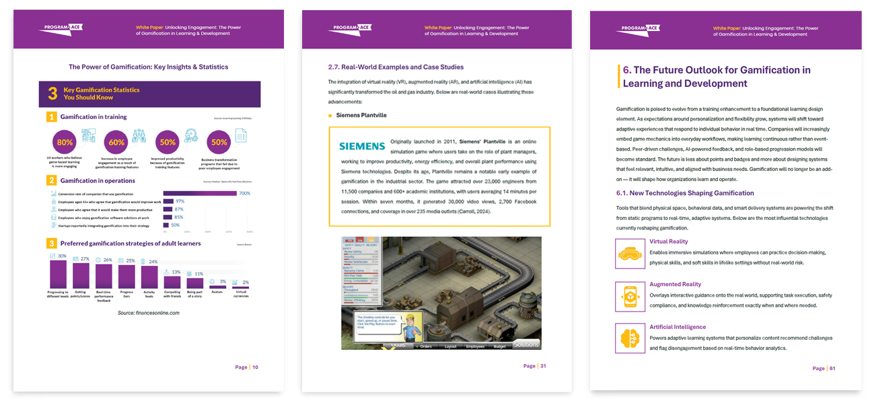Screen dimensions: 872x401
Task: Click the Solutions button in the Plantville game
Action: click(526, 344)
